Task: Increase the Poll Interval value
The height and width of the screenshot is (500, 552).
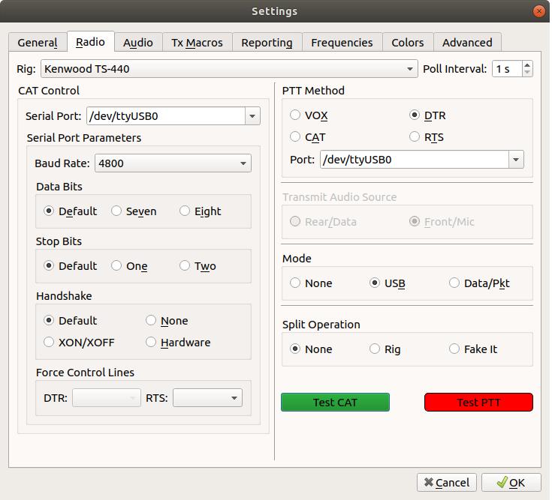Action: coord(527,65)
